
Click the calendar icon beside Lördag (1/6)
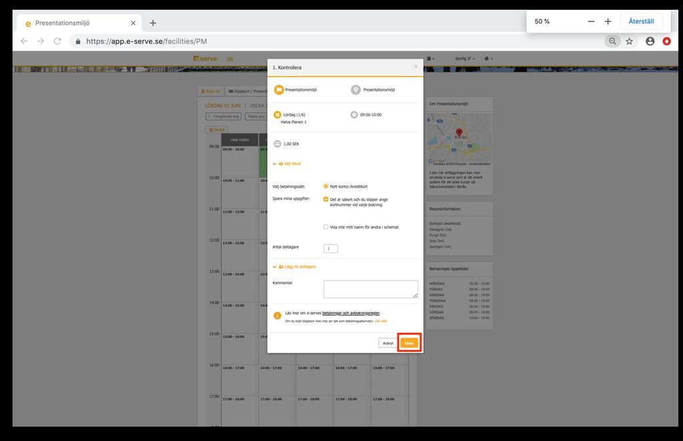point(277,115)
